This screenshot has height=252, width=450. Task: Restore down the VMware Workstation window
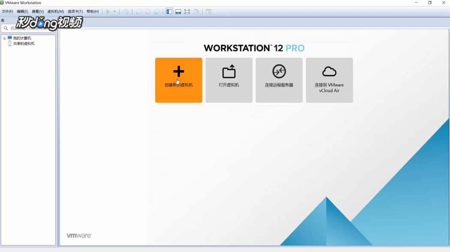click(429, 3)
